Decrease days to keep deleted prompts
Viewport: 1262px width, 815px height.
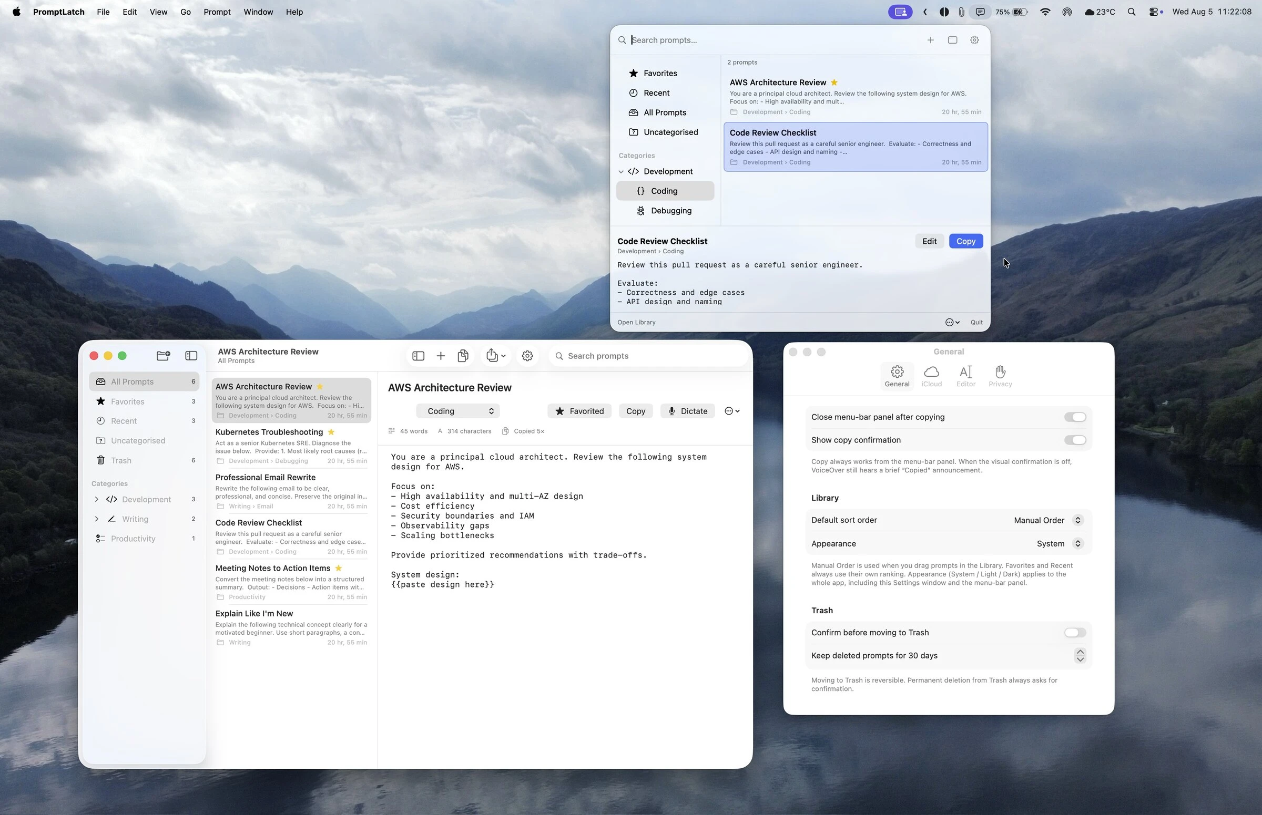[1080, 659]
